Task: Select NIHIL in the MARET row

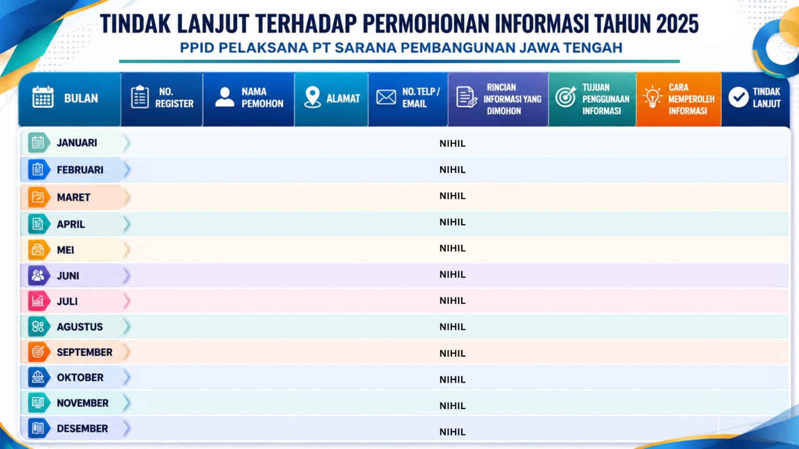Action: point(452,196)
